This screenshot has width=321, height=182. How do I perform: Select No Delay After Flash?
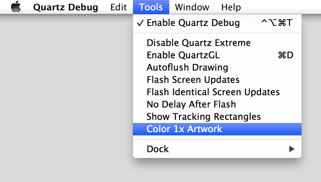click(x=191, y=104)
